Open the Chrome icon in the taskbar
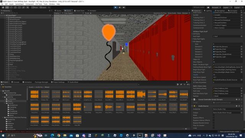This screenshot has height=138, width=245. point(59,135)
